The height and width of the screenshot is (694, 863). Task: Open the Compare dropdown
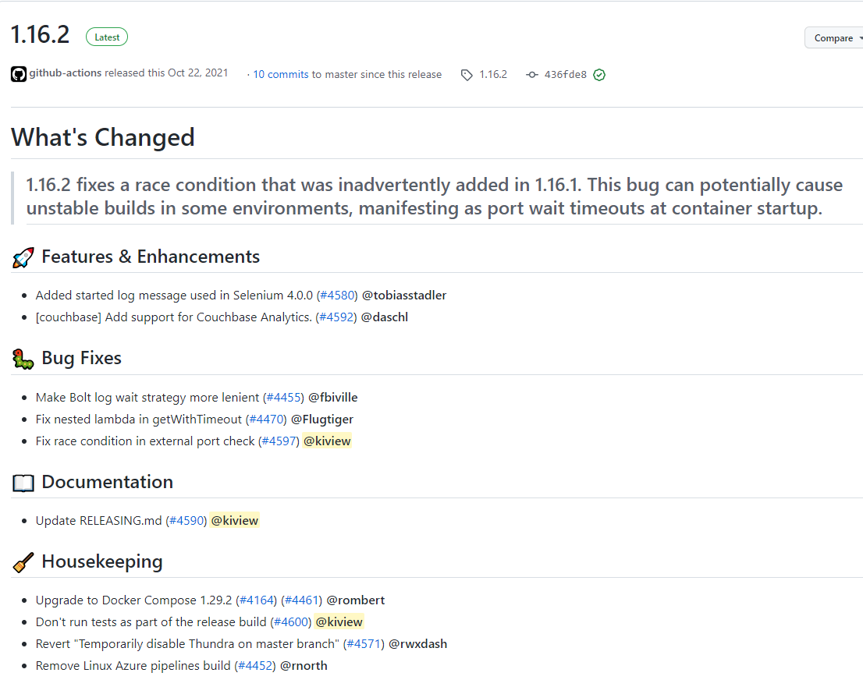tap(833, 38)
